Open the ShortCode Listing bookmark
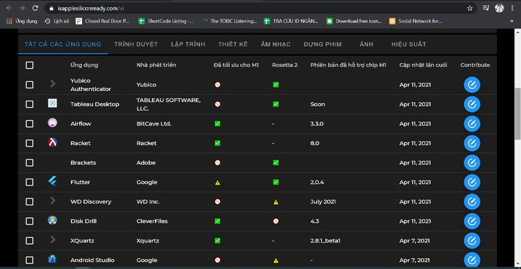This screenshot has height=269, width=521. tap(166, 21)
